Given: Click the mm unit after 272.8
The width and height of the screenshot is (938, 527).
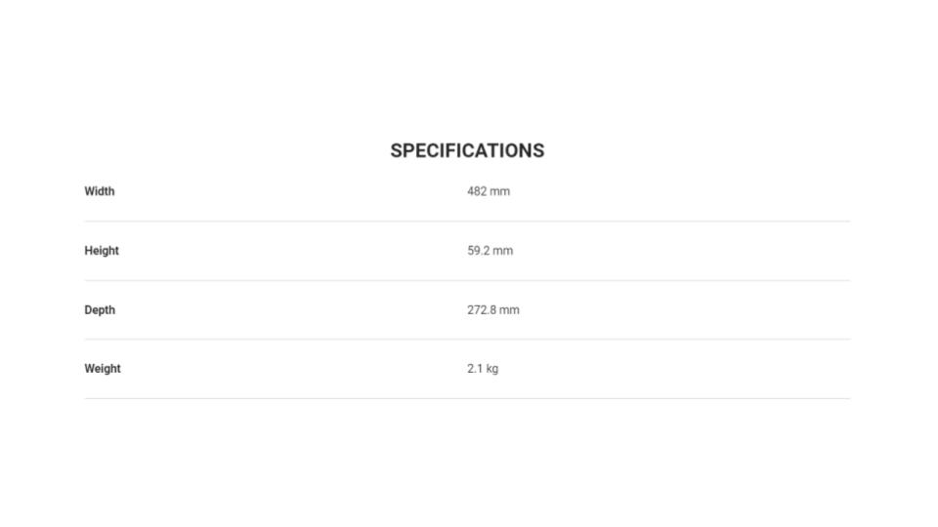Looking at the screenshot, I should pos(510,309).
